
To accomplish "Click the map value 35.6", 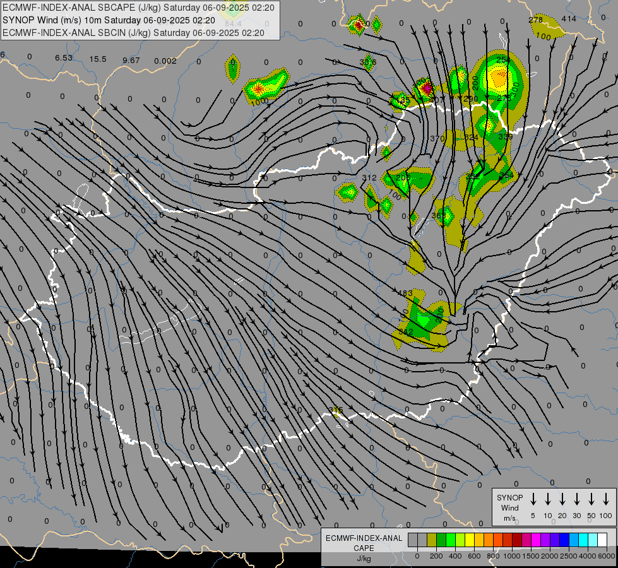I will (x=368, y=62).
